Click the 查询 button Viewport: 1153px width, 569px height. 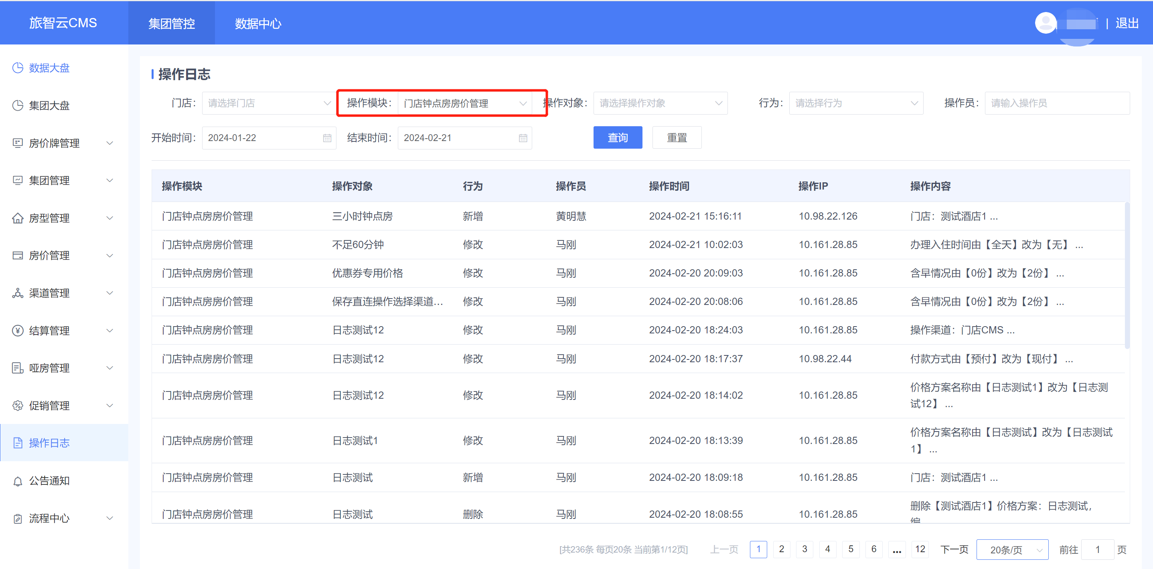618,138
